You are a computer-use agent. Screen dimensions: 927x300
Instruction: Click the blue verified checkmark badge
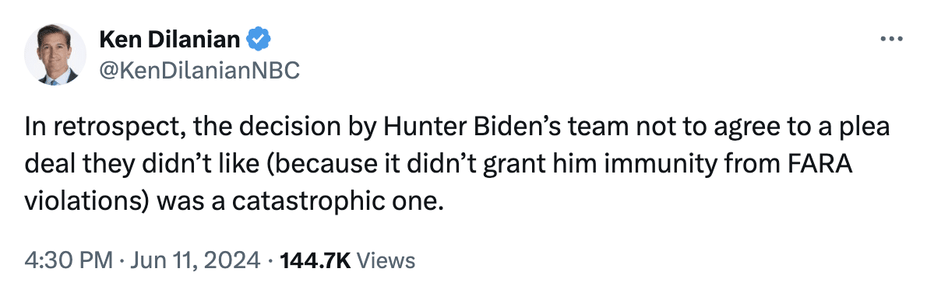coord(259,40)
